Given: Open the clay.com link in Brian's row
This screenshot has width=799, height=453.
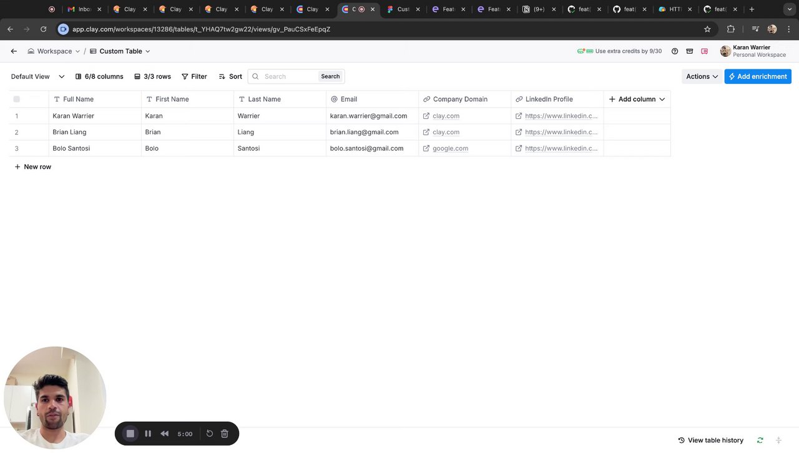Looking at the screenshot, I should click(x=446, y=132).
